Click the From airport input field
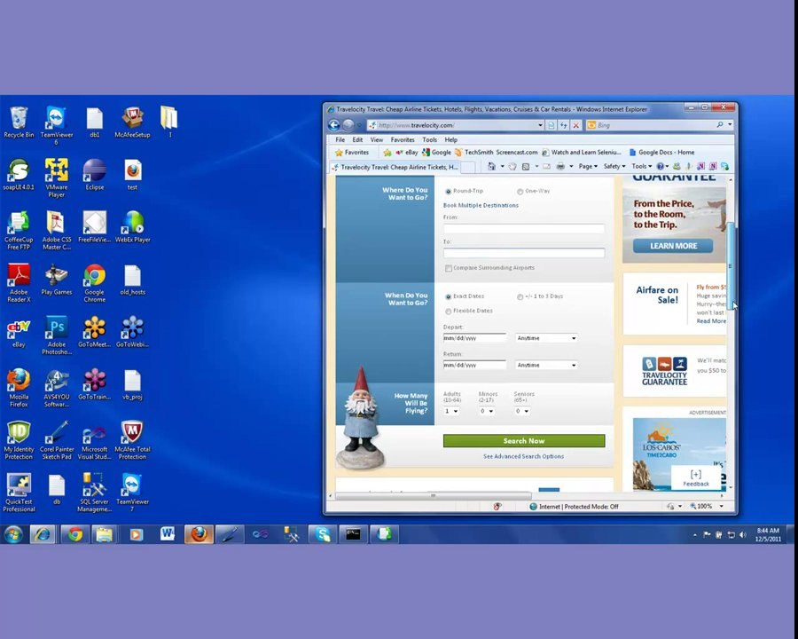The height and width of the screenshot is (639, 798). [524, 229]
